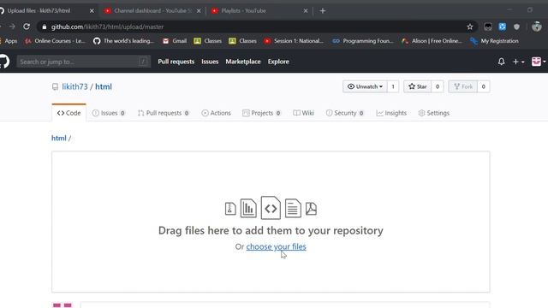The image size is (548, 308).
Task: Click the Fork button
Action: pyautogui.click(x=463, y=86)
